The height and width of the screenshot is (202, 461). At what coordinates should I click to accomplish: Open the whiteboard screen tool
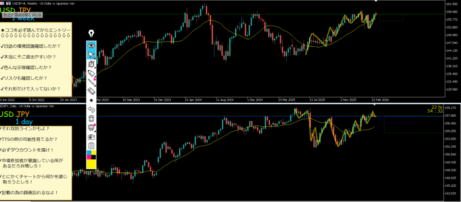(x=91, y=127)
